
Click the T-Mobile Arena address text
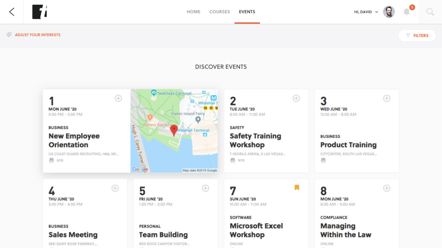tap(257, 154)
